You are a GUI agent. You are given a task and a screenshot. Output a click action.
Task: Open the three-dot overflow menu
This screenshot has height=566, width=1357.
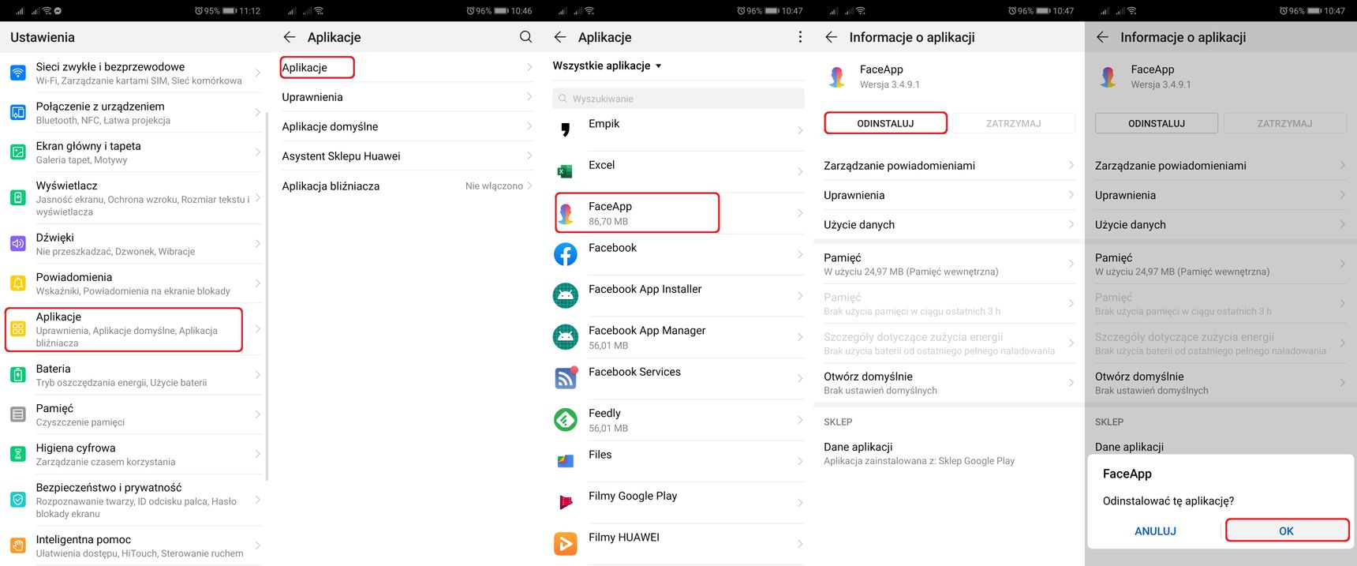pyautogui.click(x=800, y=37)
